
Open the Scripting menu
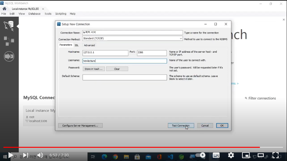click(61, 14)
